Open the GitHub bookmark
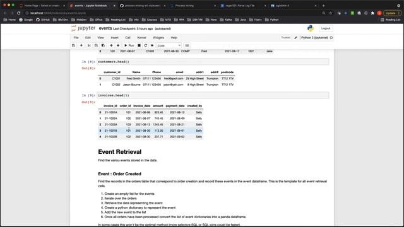 coord(43,20)
